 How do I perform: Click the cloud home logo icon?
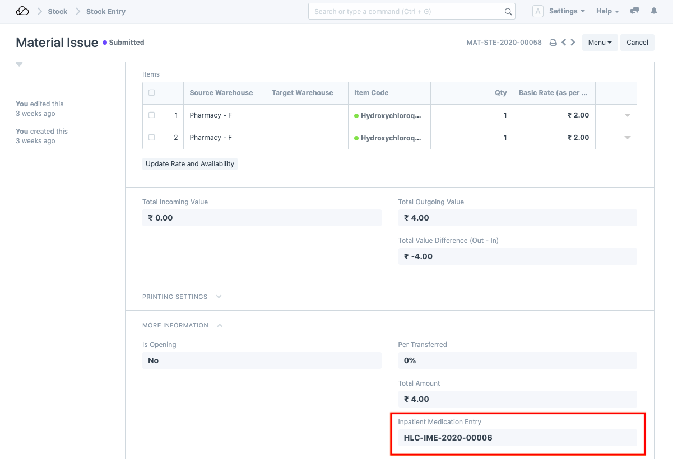pyautogui.click(x=22, y=11)
